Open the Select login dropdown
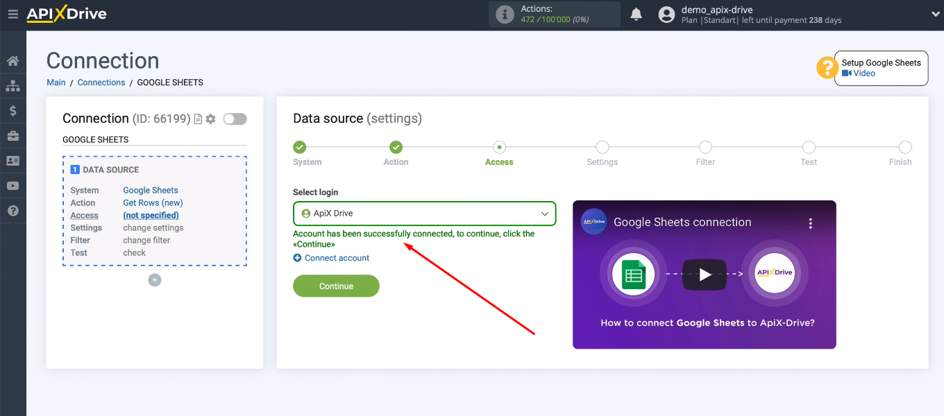The height and width of the screenshot is (416, 944). [x=424, y=214]
